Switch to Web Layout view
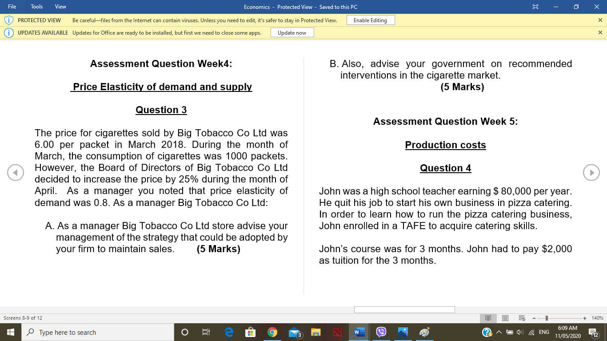 522,318
